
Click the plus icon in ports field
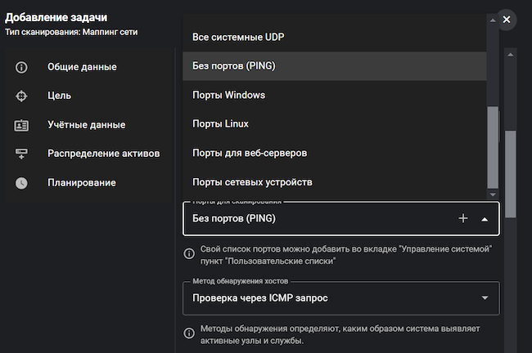[462, 218]
